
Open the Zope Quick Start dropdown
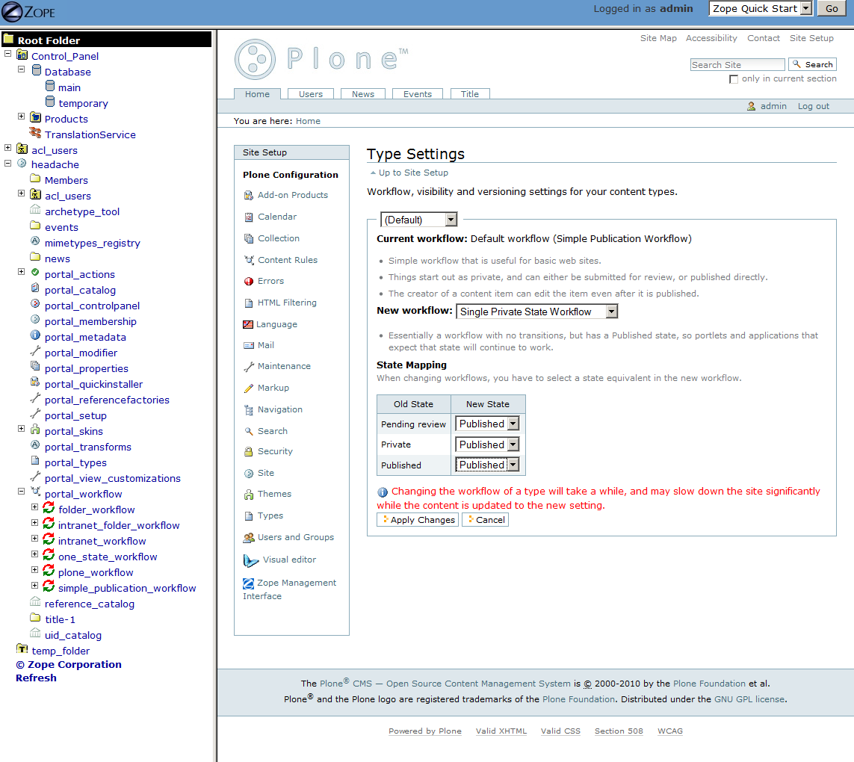761,9
